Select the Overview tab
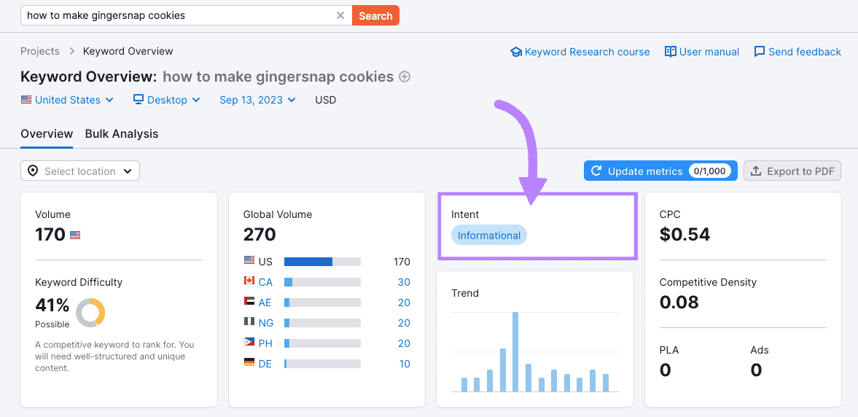Screen dimensions: 858x417 pos(47,133)
